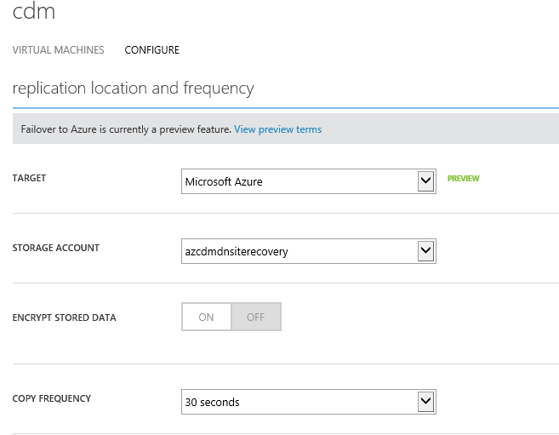Click the Copy Frequency dropdown arrow icon

tap(425, 402)
